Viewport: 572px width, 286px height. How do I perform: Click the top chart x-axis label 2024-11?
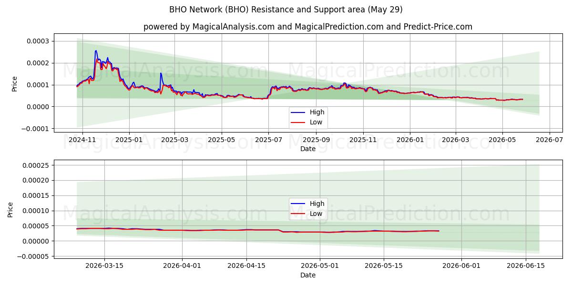pos(82,140)
